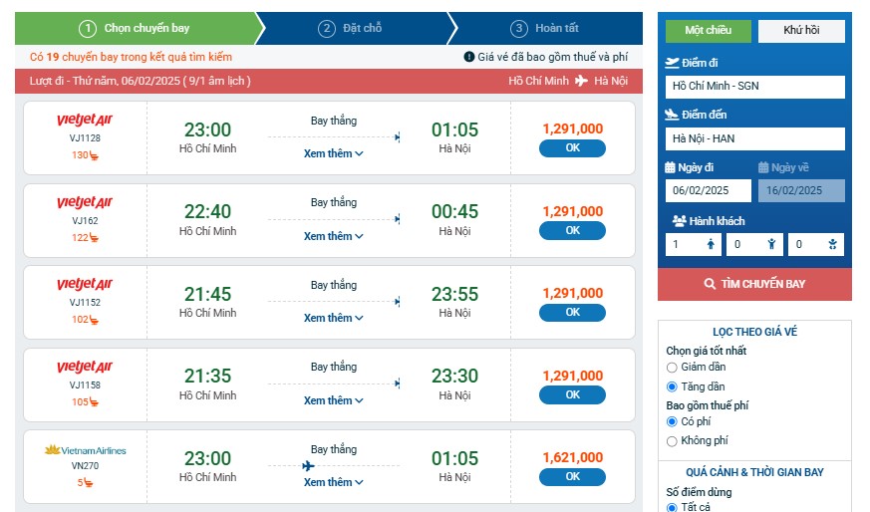Click the seat icon on VN270 row

[x=89, y=483]
